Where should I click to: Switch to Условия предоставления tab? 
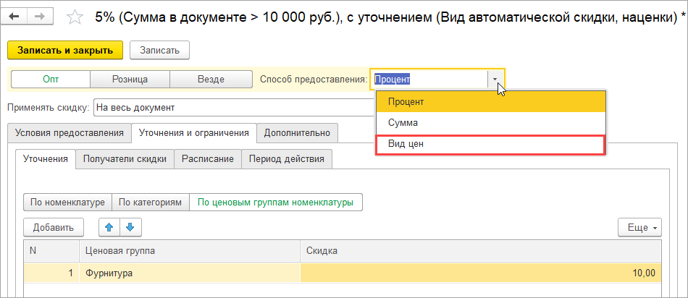click(x=70, y=132)
